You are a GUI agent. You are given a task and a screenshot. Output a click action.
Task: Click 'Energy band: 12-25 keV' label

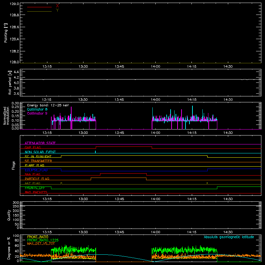[48, 105]
